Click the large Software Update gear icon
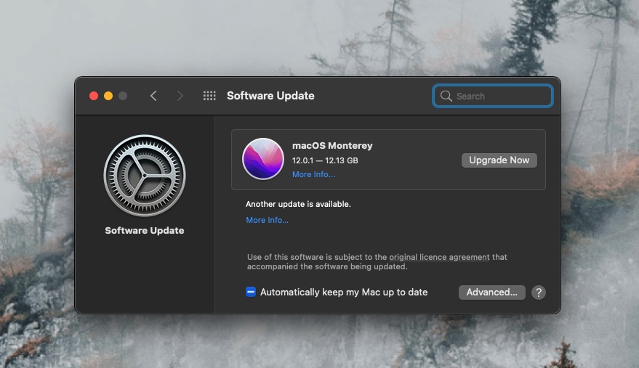Screen dimensions: 639x368 (145, 176)
